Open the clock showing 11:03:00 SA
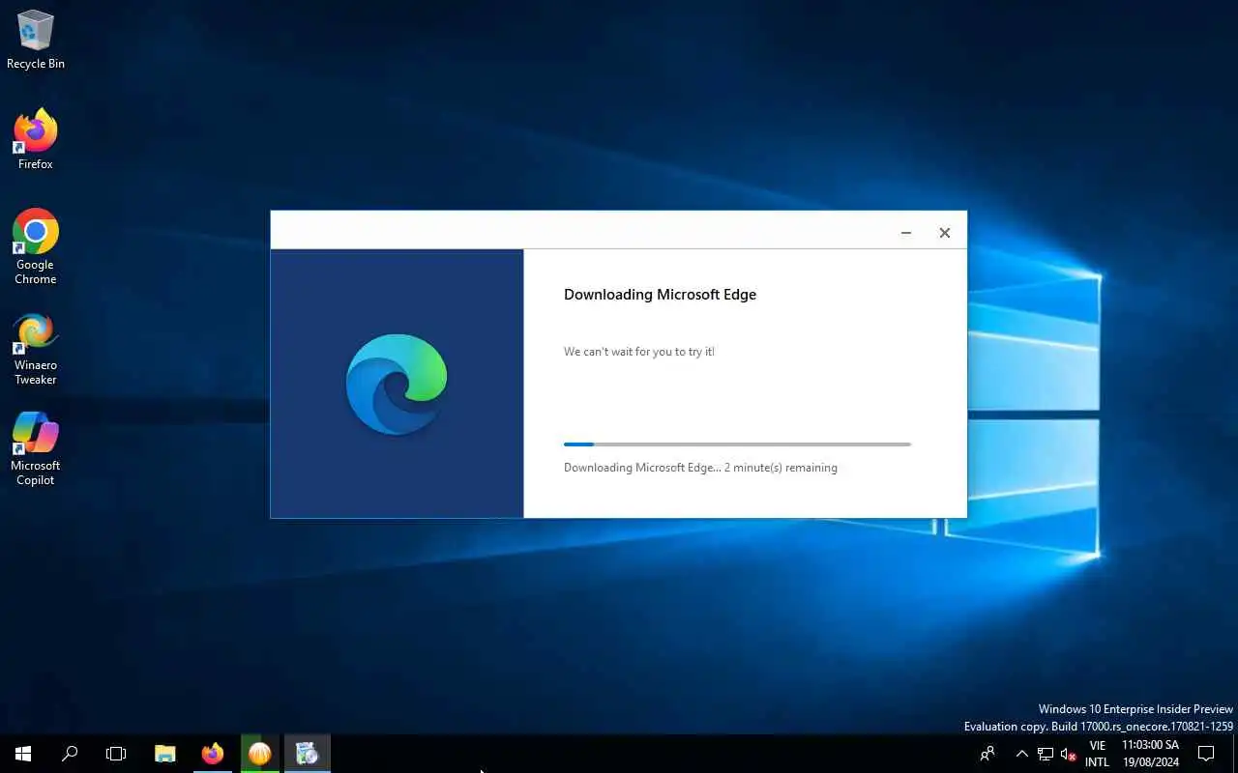 pyautogui.click(x=1151, y=754)
